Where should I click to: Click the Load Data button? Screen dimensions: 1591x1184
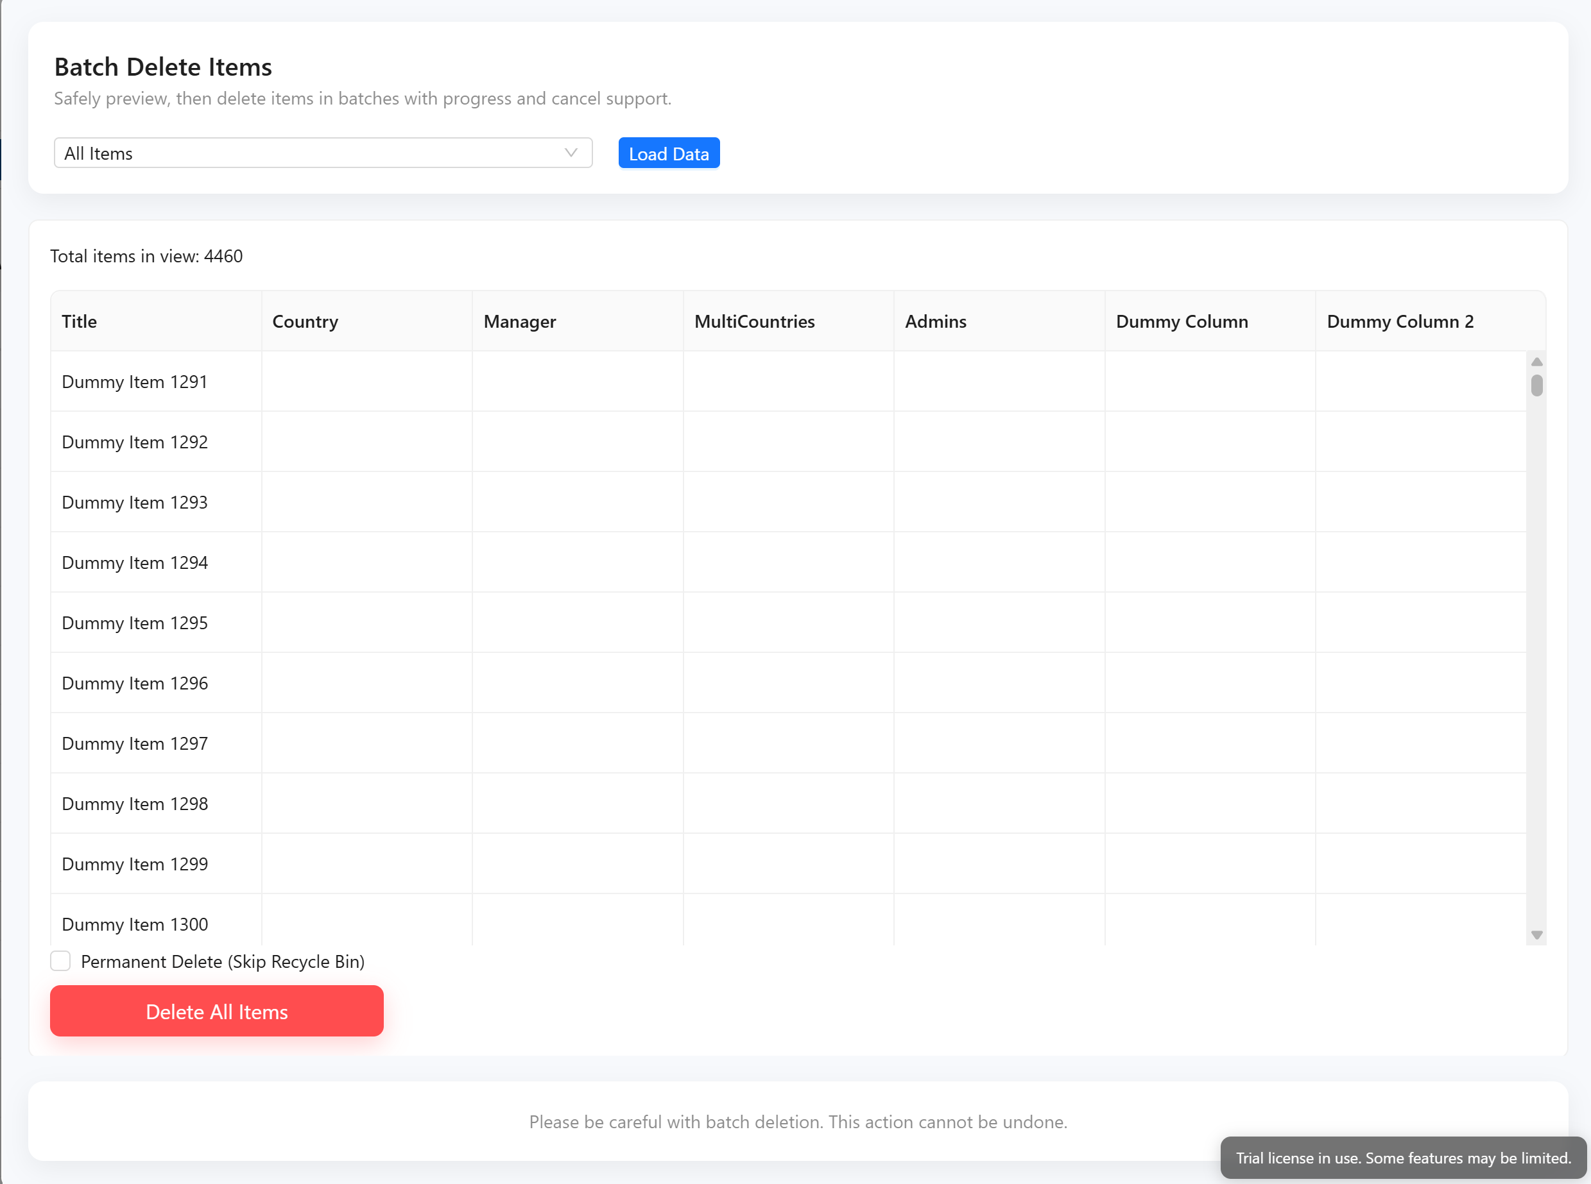(x=668, y=153)
